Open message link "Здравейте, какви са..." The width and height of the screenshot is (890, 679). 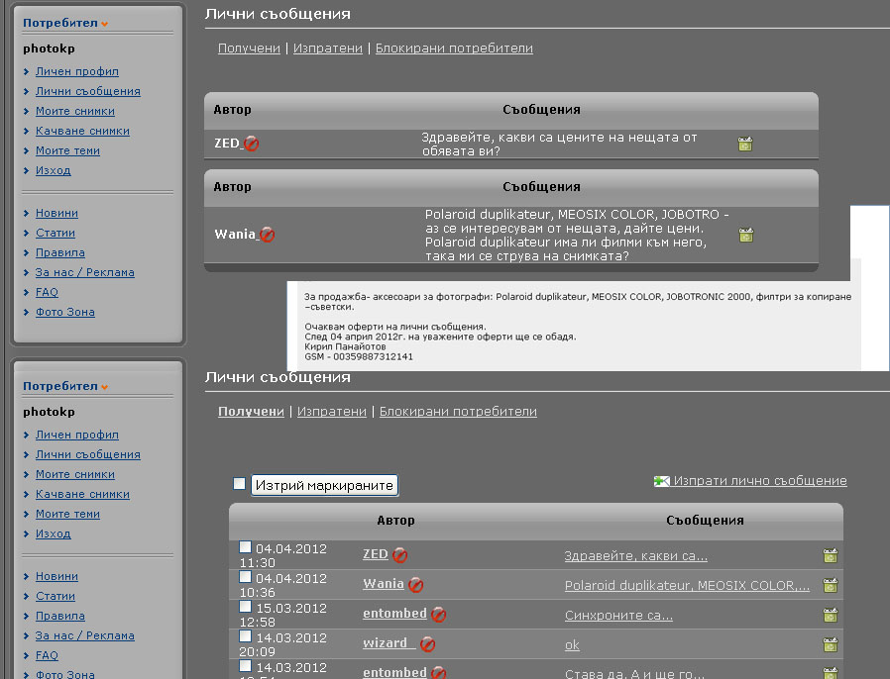click(635, 555)
